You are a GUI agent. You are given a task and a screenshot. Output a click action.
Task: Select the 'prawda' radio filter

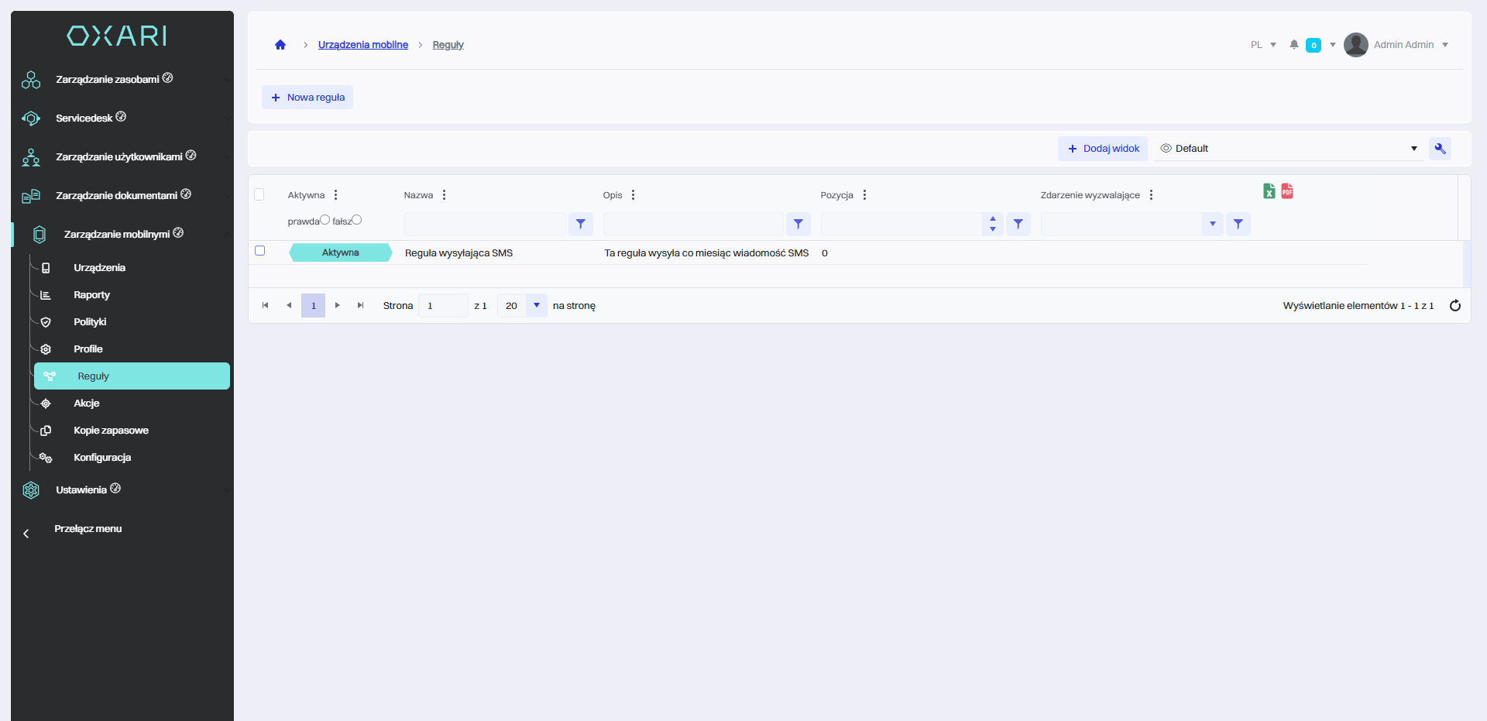coord(325,220)
